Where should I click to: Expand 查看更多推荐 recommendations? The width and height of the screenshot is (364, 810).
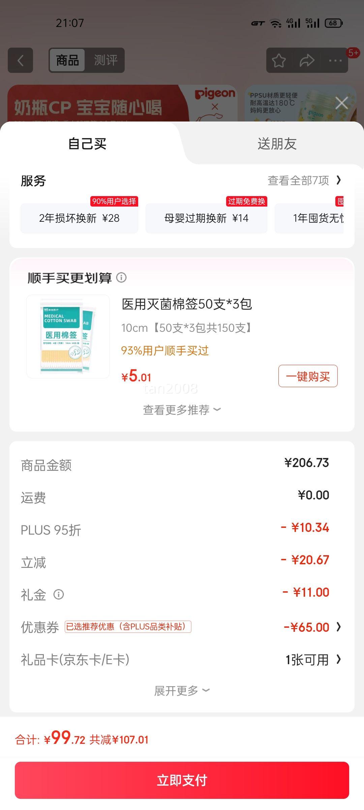(182, 410)
